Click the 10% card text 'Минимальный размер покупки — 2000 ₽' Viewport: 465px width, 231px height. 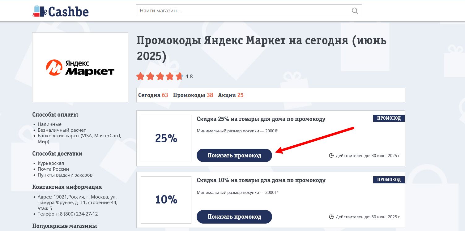(237, 193)
